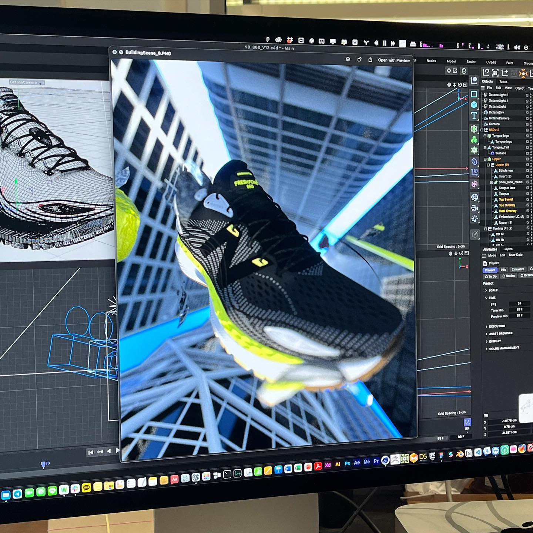Image resolution: width=533 pixels, height=533 pixels.
Task: Open Premiere Pro from the dock
Action: click(376, 461)
